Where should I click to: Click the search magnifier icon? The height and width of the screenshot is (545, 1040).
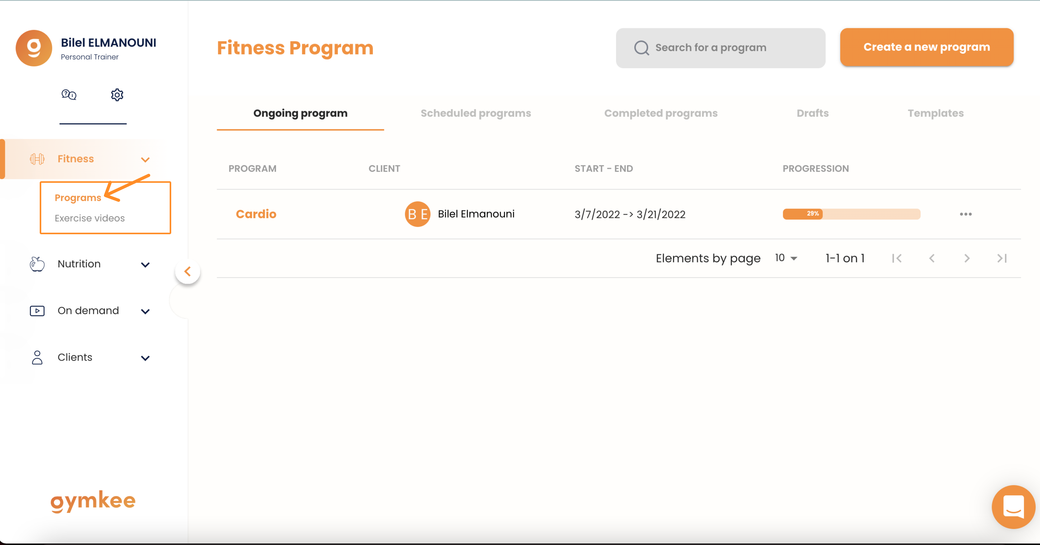pos(641,48)
